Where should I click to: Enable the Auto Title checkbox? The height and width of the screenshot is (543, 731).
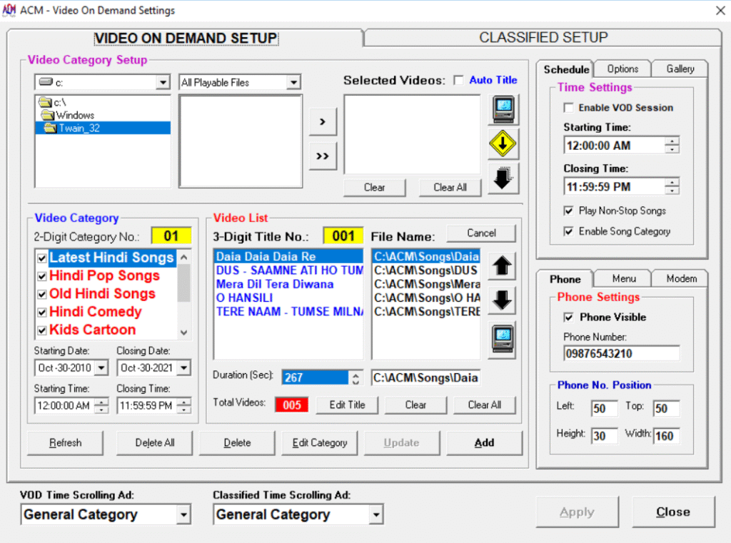pos(461,80)
